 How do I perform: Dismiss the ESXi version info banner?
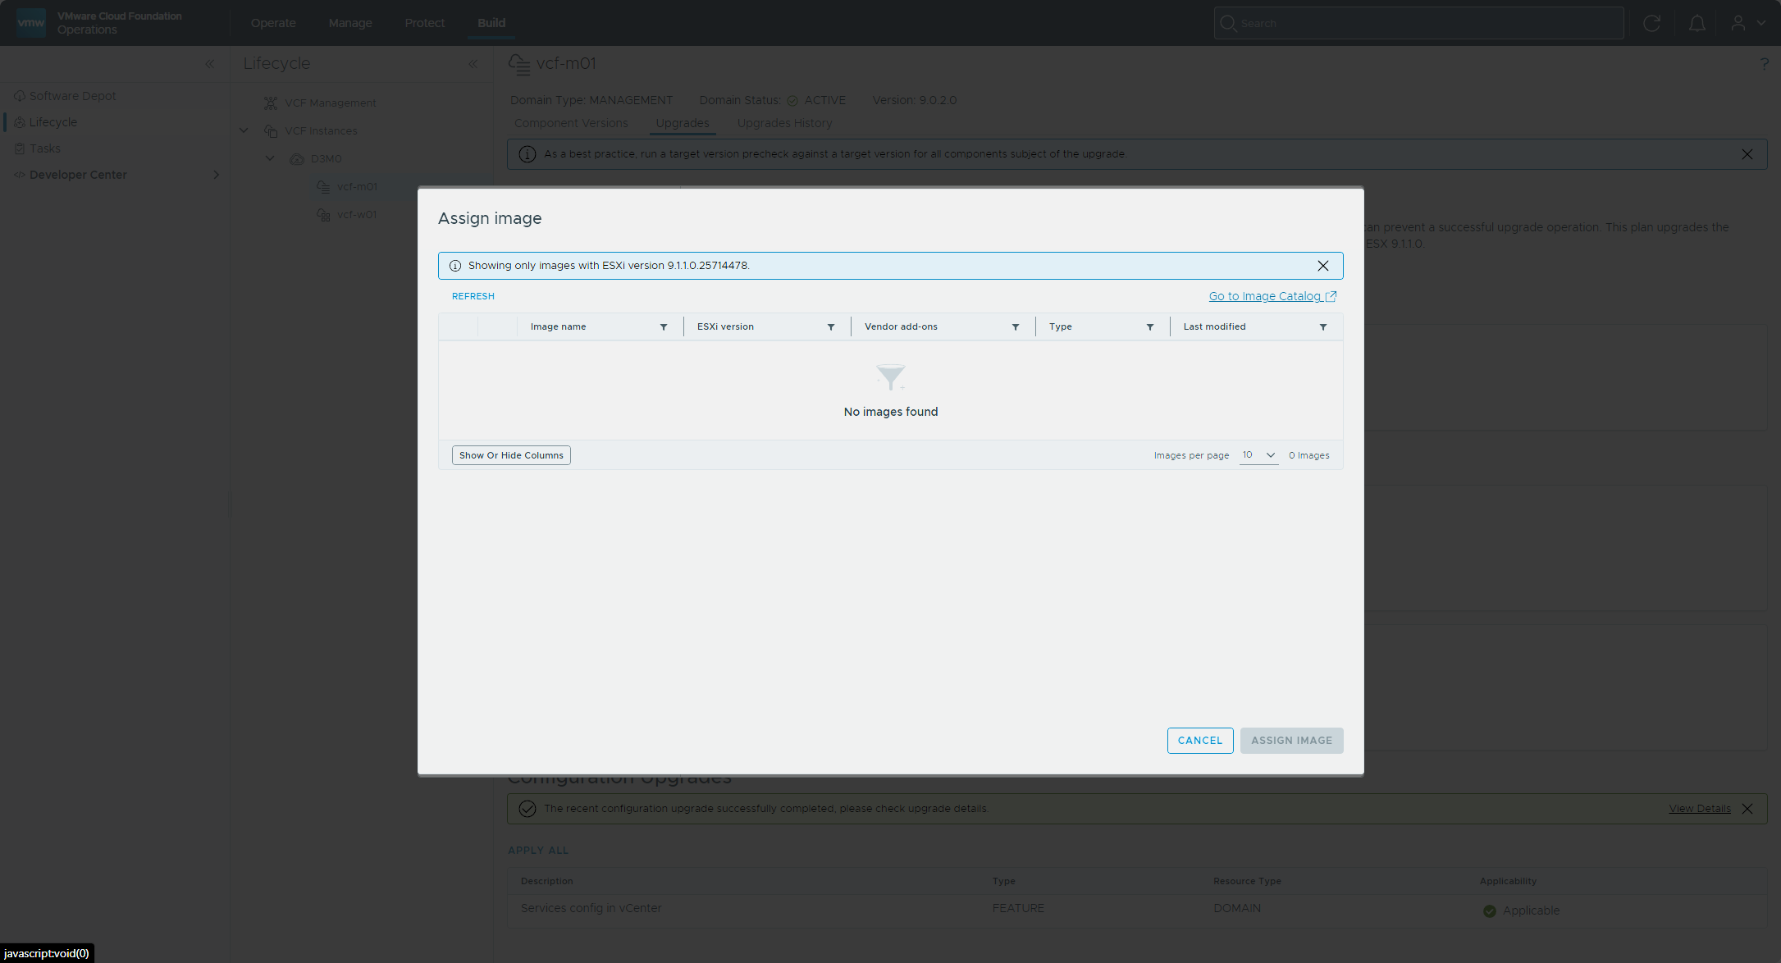click(1323, 266)
